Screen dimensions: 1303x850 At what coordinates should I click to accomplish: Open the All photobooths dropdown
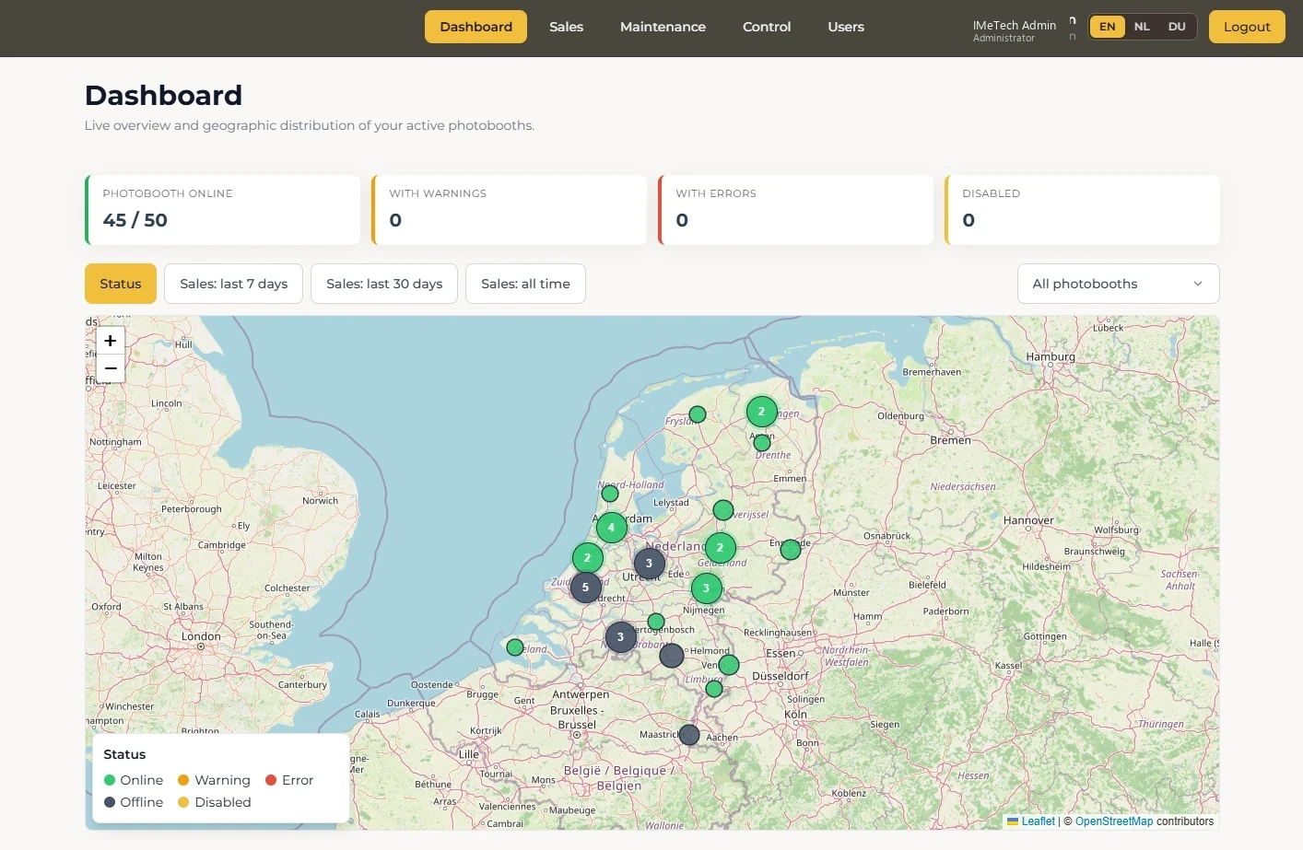(1118, 284)
